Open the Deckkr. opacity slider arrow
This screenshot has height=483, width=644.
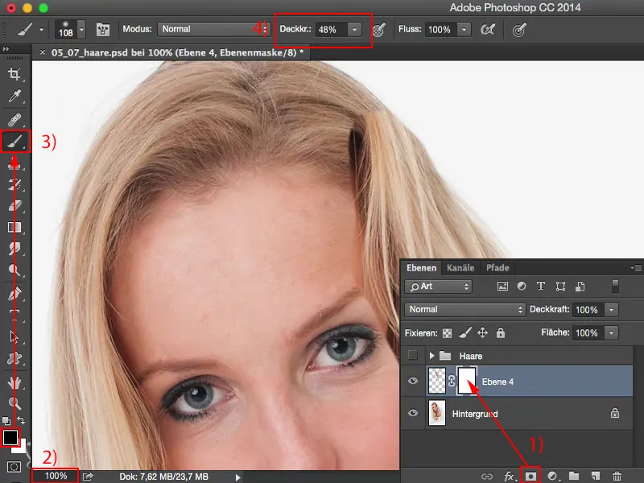pyautogui.click(x=354, y=30)
